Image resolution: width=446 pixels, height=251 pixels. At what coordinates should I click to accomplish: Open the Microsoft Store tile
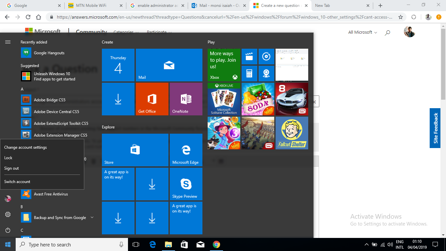click(135, 150)
